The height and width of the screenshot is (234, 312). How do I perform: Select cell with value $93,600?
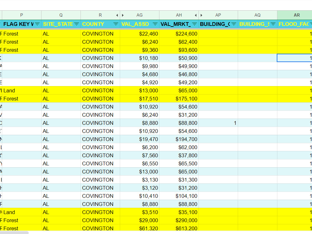pos(179,50)
